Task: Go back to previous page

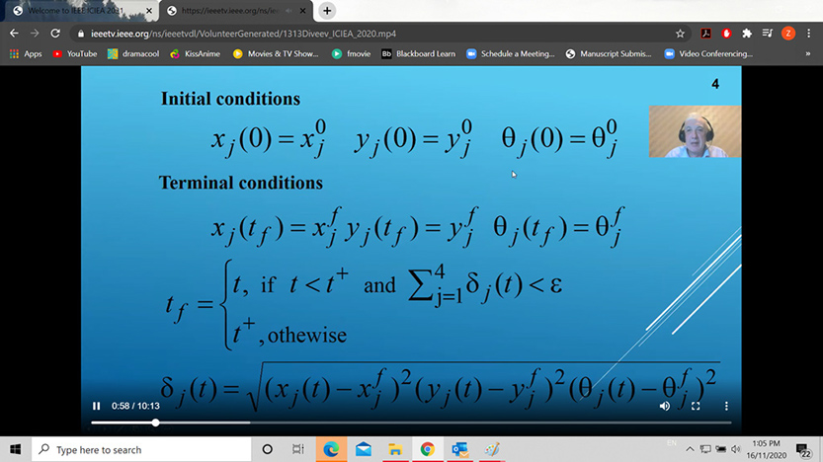Action: coord(14,34)
